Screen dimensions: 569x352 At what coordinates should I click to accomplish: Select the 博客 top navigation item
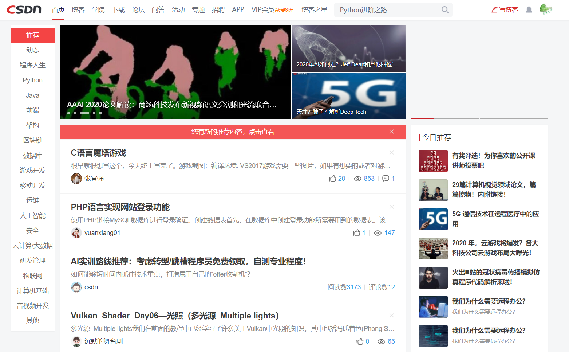pyautogui.click(x=78, y=10)
